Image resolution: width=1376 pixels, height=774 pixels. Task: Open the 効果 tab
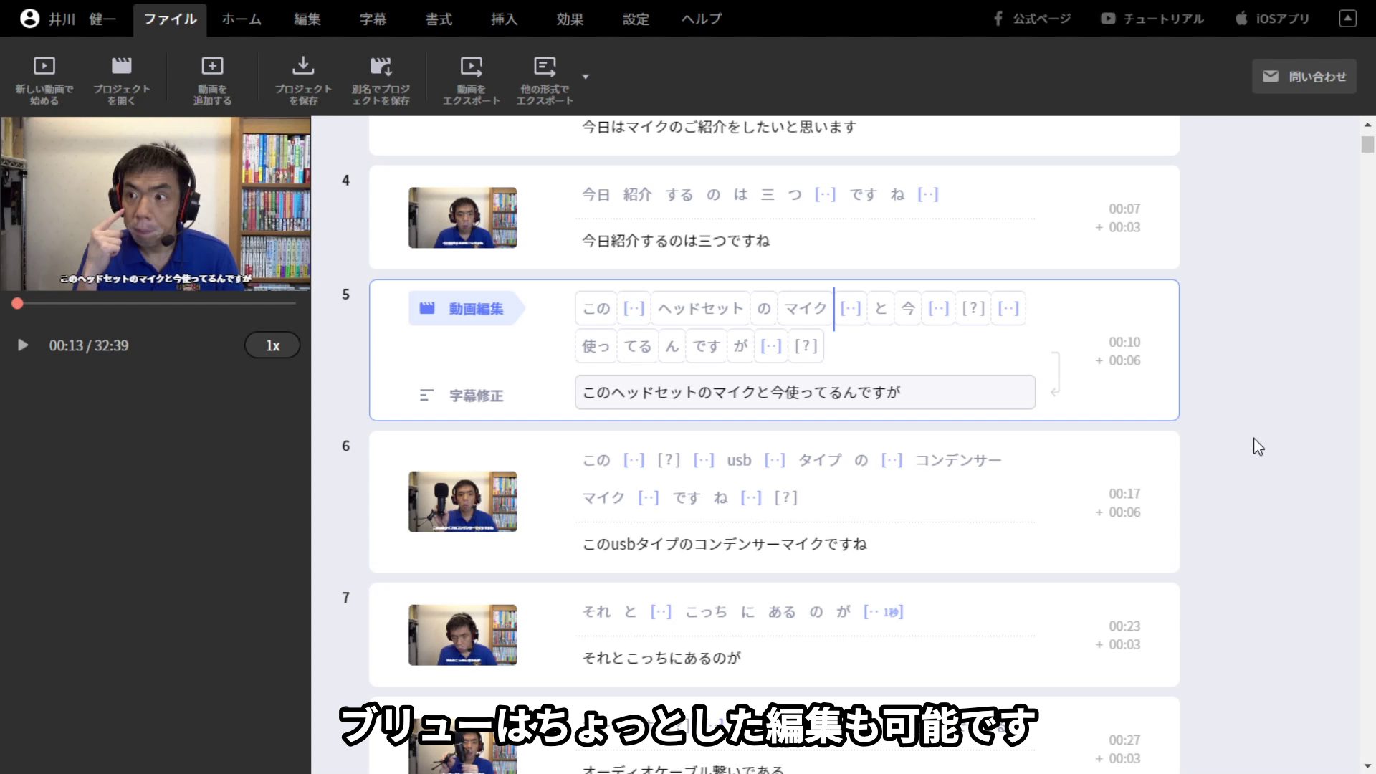pos(570,19)
